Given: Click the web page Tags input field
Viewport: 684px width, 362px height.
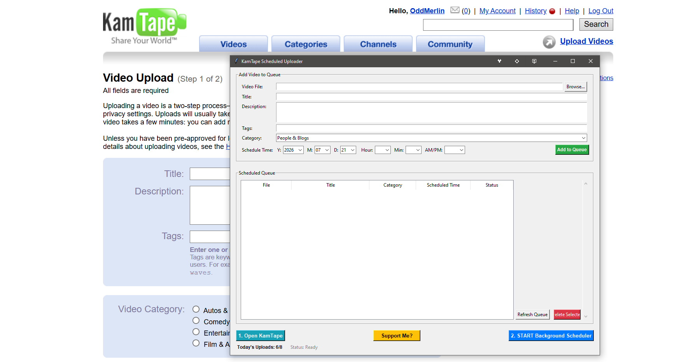Looking at the screenshot, I should click(x=210, y=237).
